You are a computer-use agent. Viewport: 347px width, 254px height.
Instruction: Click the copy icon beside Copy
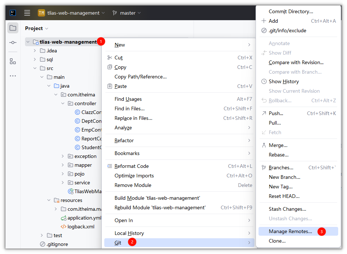109,67
